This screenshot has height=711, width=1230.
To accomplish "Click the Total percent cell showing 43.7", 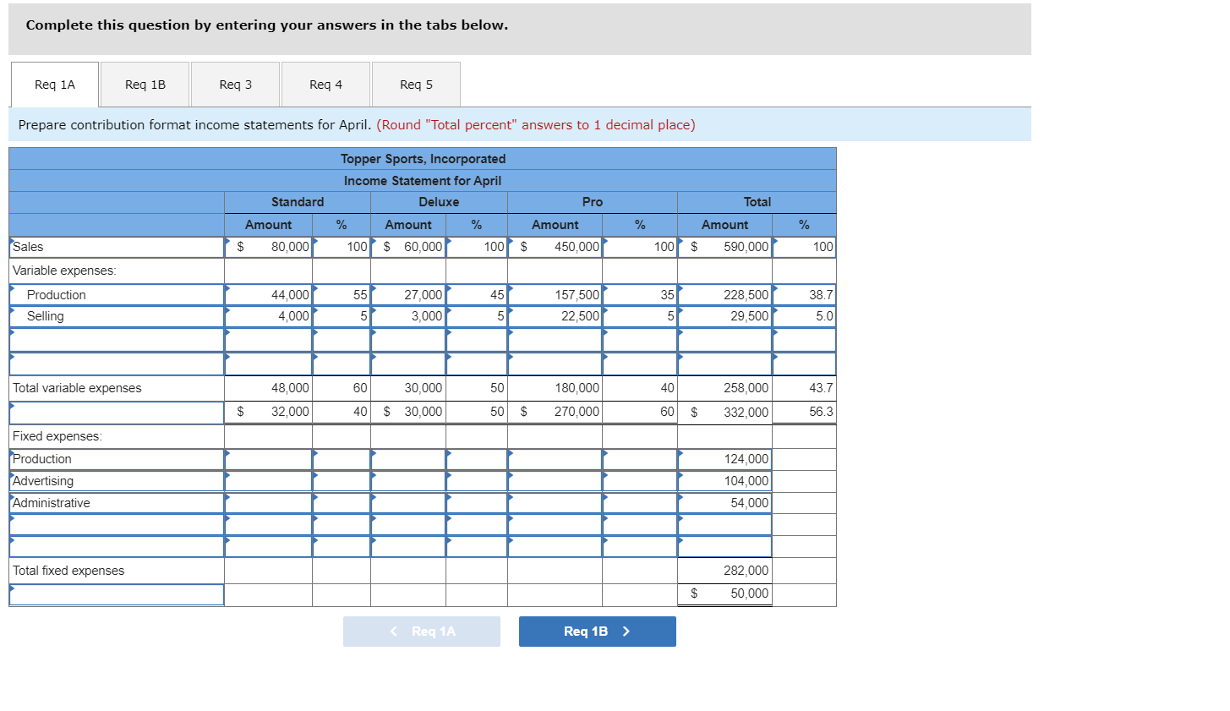I will (x=804, y=388).
